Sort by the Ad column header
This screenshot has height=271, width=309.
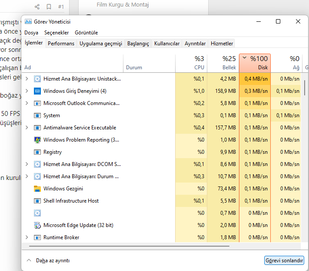point(72,64)
